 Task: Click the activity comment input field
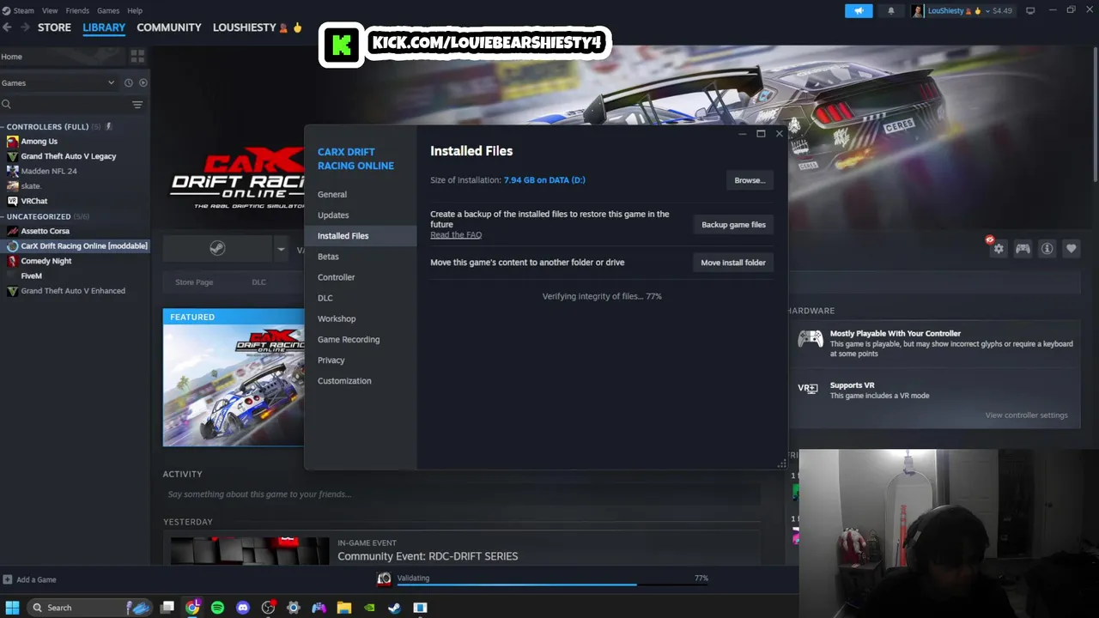(x=462, y=494)
